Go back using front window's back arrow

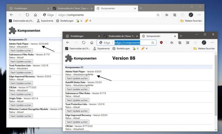pos(68,42)
